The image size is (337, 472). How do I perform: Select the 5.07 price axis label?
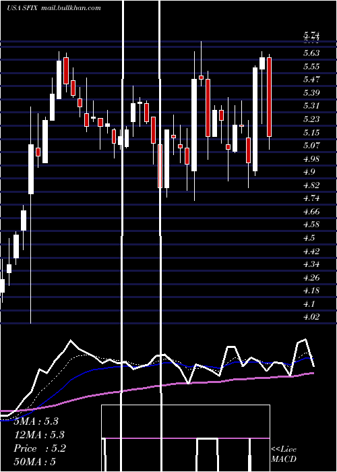[311, 146]
